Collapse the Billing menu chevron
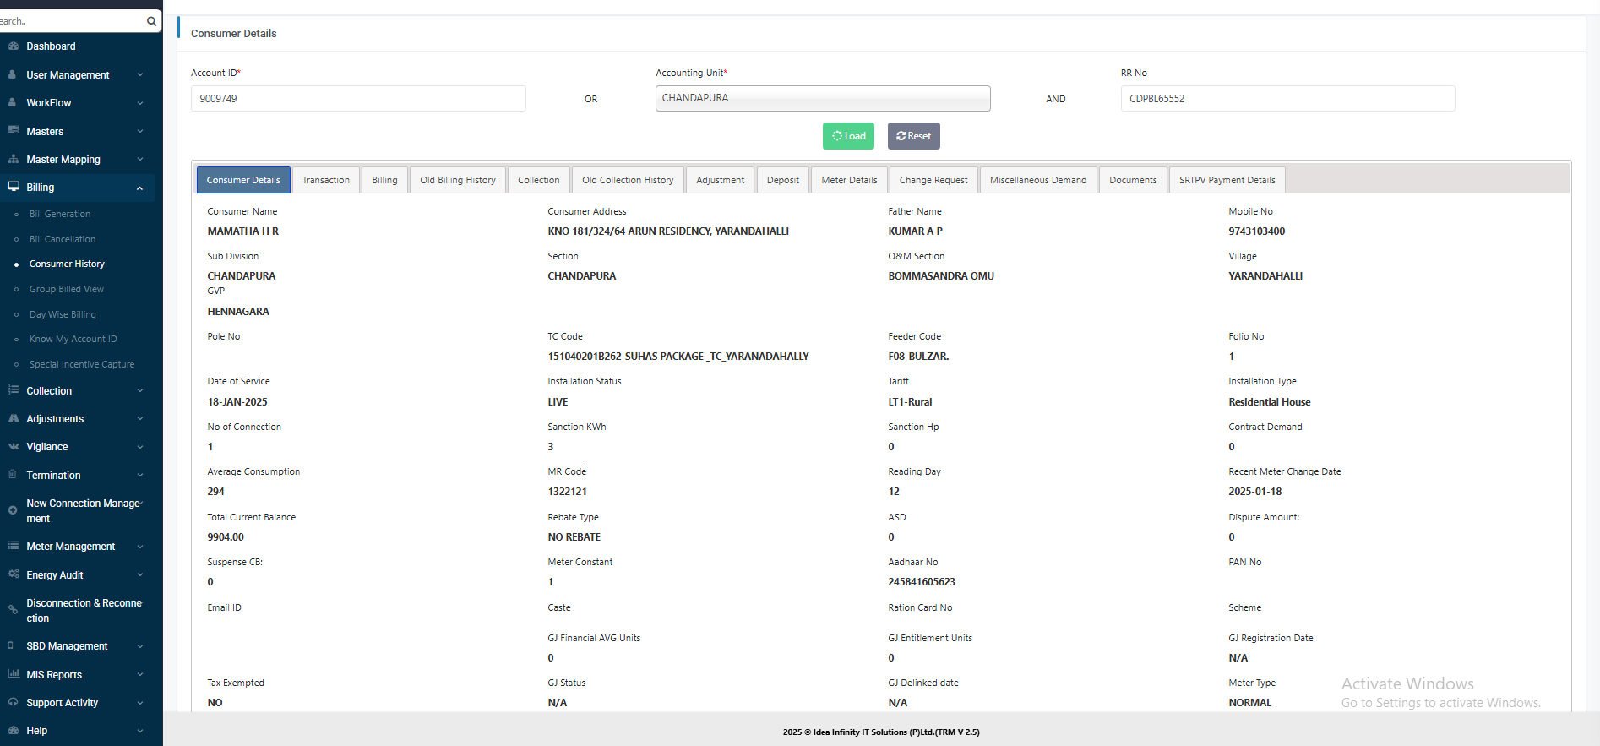This screenshot has height=746, width=1600. click(x=140, y=188)
